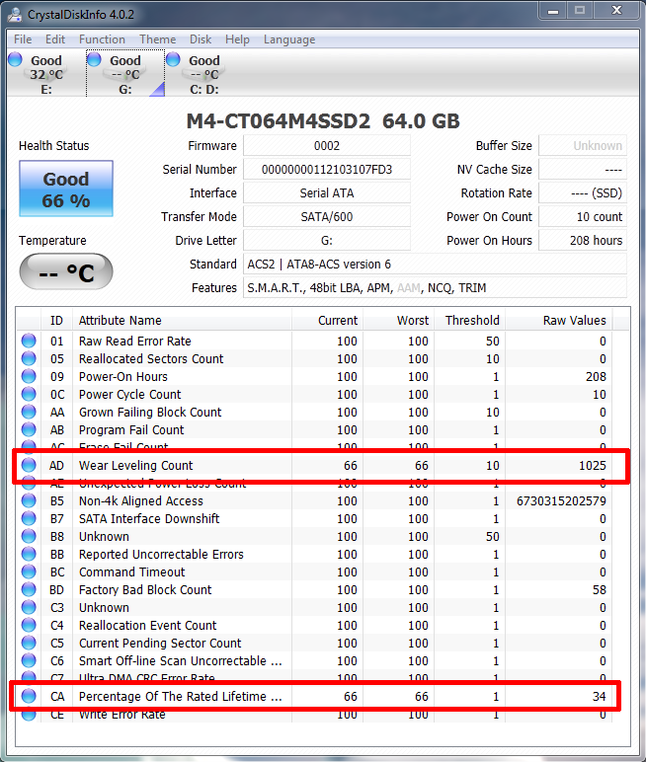The image size is (646, 762).
Task: Click the Rotation Rate field (SSD)
Action: (583, 192)
